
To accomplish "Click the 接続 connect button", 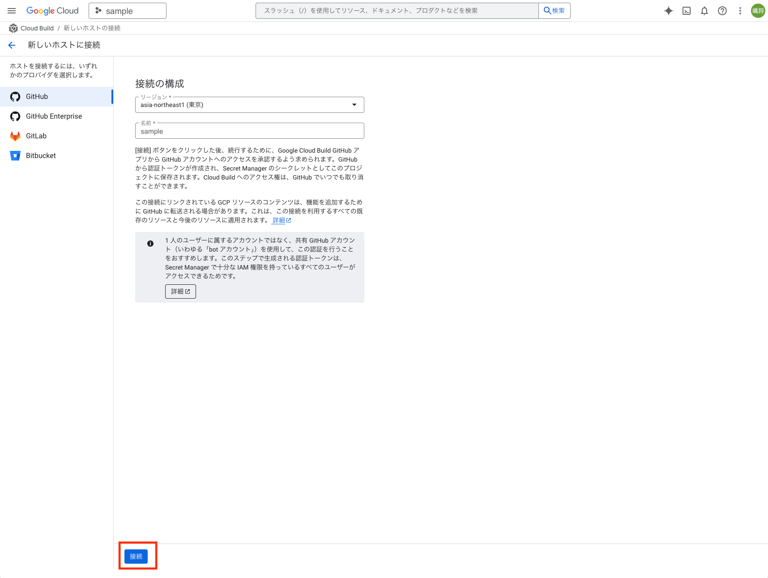I will tap(136, 556).
